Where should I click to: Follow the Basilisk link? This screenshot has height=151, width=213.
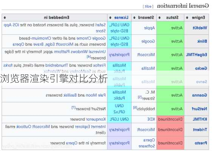point(70,95)
